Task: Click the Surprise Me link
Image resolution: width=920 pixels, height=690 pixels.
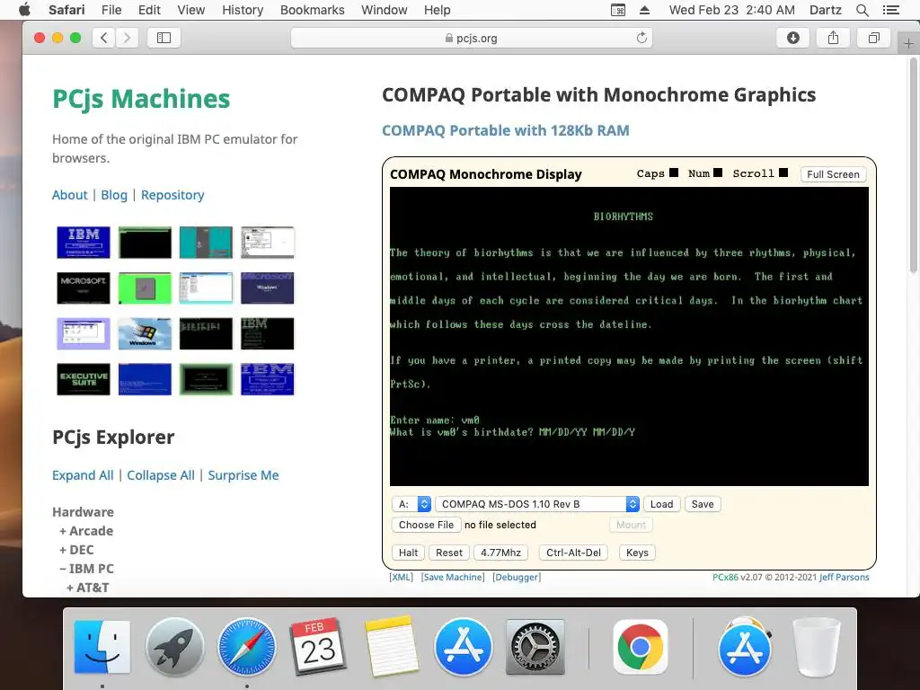Action: tap(243, 475)
